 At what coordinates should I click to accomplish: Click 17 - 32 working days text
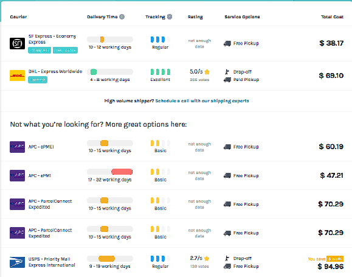pyautogui.click(x=110, y=180)
